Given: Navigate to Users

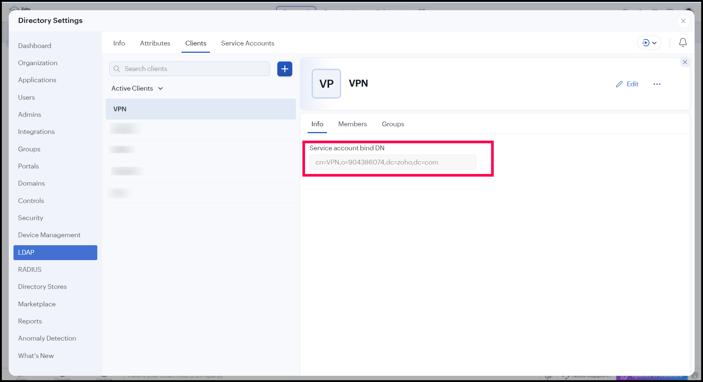Looking at the screenshot, I should tap(27, 98).
